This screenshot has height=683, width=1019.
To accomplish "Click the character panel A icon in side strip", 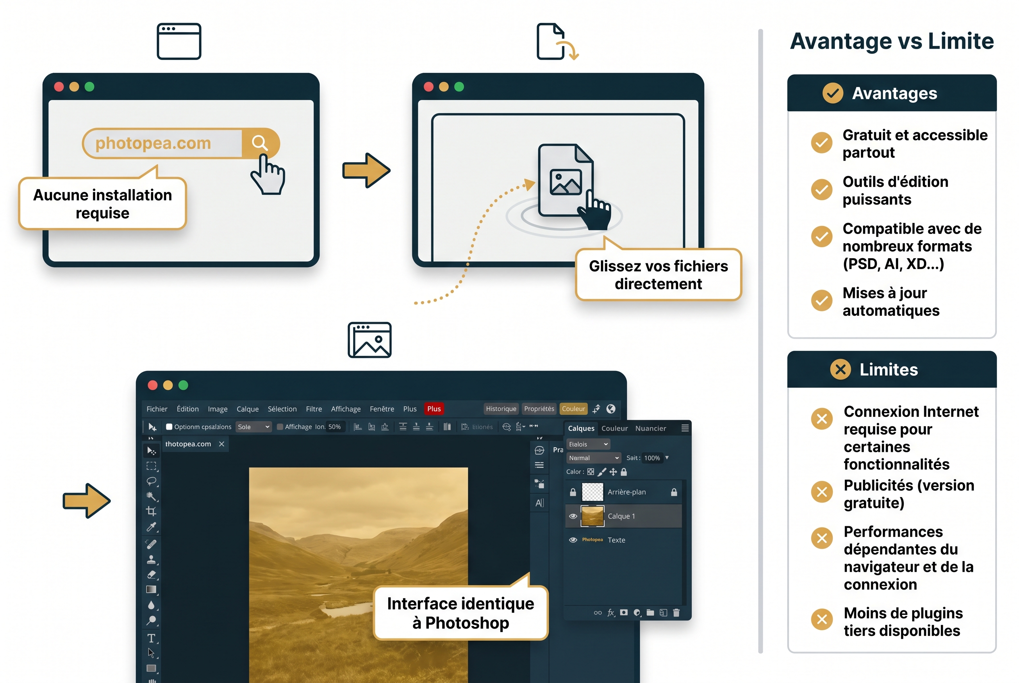I will pyautogui.click(x=539, y=503).
